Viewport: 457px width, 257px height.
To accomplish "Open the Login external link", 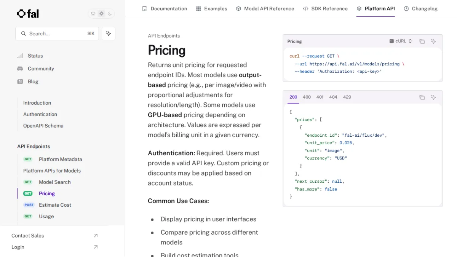I will click(54, 247).
